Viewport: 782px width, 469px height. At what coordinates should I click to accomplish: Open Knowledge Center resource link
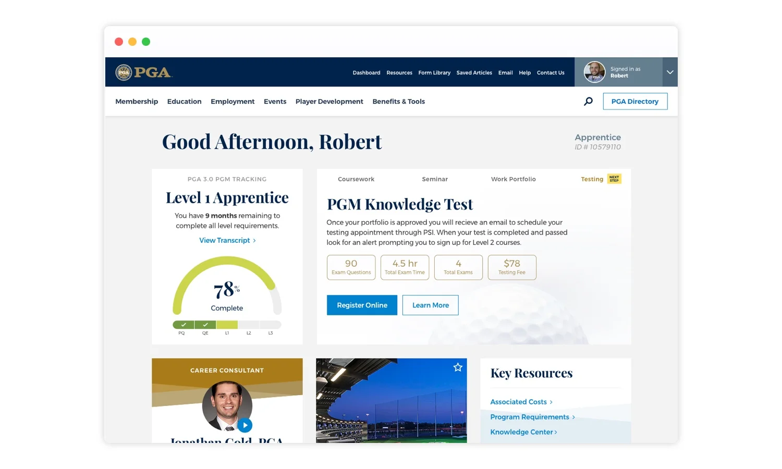[x=523, y=432]
